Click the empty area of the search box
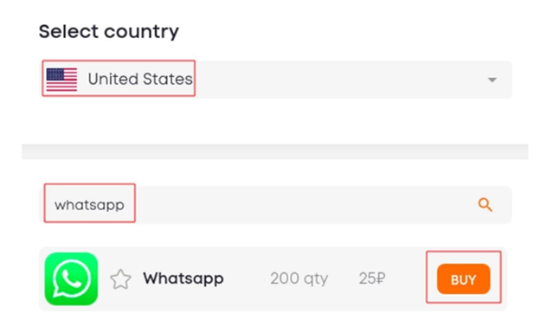Screen dimensions: 540x320 [x=303, y=205]
